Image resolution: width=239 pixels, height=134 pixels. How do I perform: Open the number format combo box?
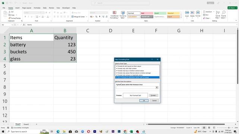pyautogui.click(x=99, y=13)
